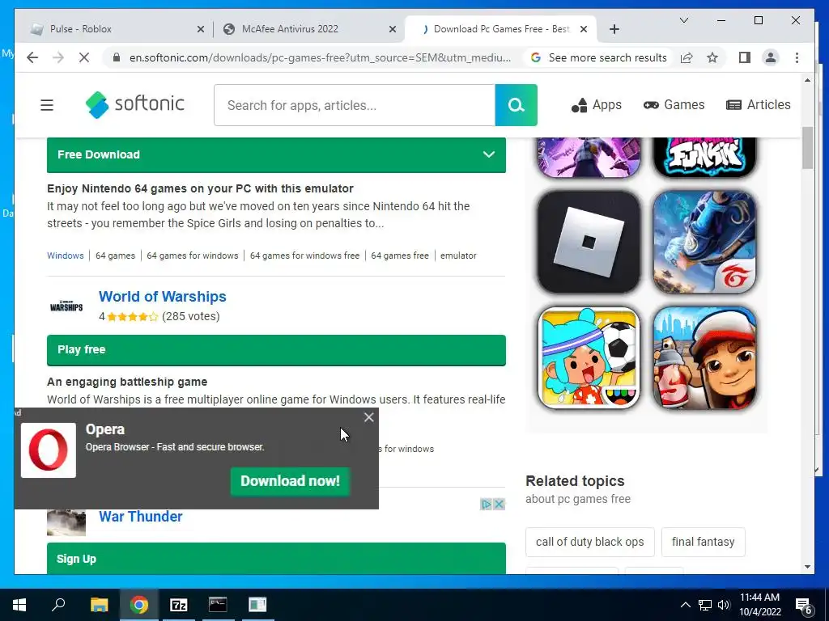Close the Download Pc Games Free tab

tap(584, 30)
